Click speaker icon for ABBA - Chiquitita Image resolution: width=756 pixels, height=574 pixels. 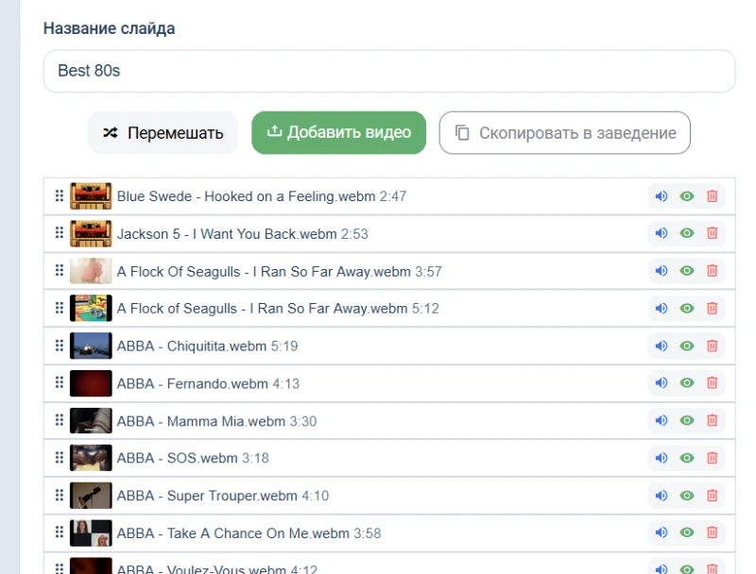tap(661, 346)
